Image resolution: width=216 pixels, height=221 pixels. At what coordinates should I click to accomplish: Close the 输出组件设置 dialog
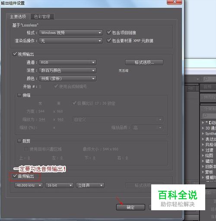(175, 2)
